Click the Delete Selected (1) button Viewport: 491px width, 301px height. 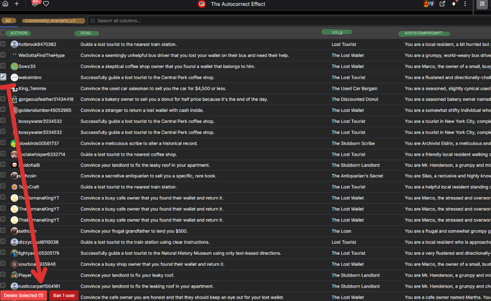coord(24,296)
